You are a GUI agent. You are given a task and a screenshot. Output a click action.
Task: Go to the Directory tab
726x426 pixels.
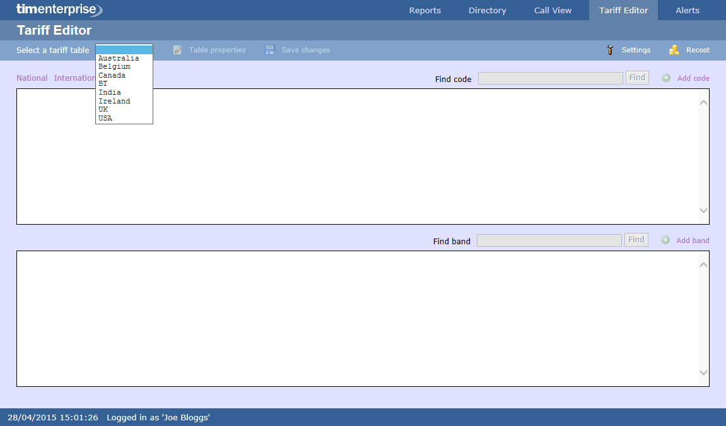click(487, 10)
